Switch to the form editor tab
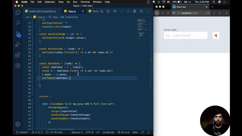The image size is (242, 136). [x=93, y=11]
